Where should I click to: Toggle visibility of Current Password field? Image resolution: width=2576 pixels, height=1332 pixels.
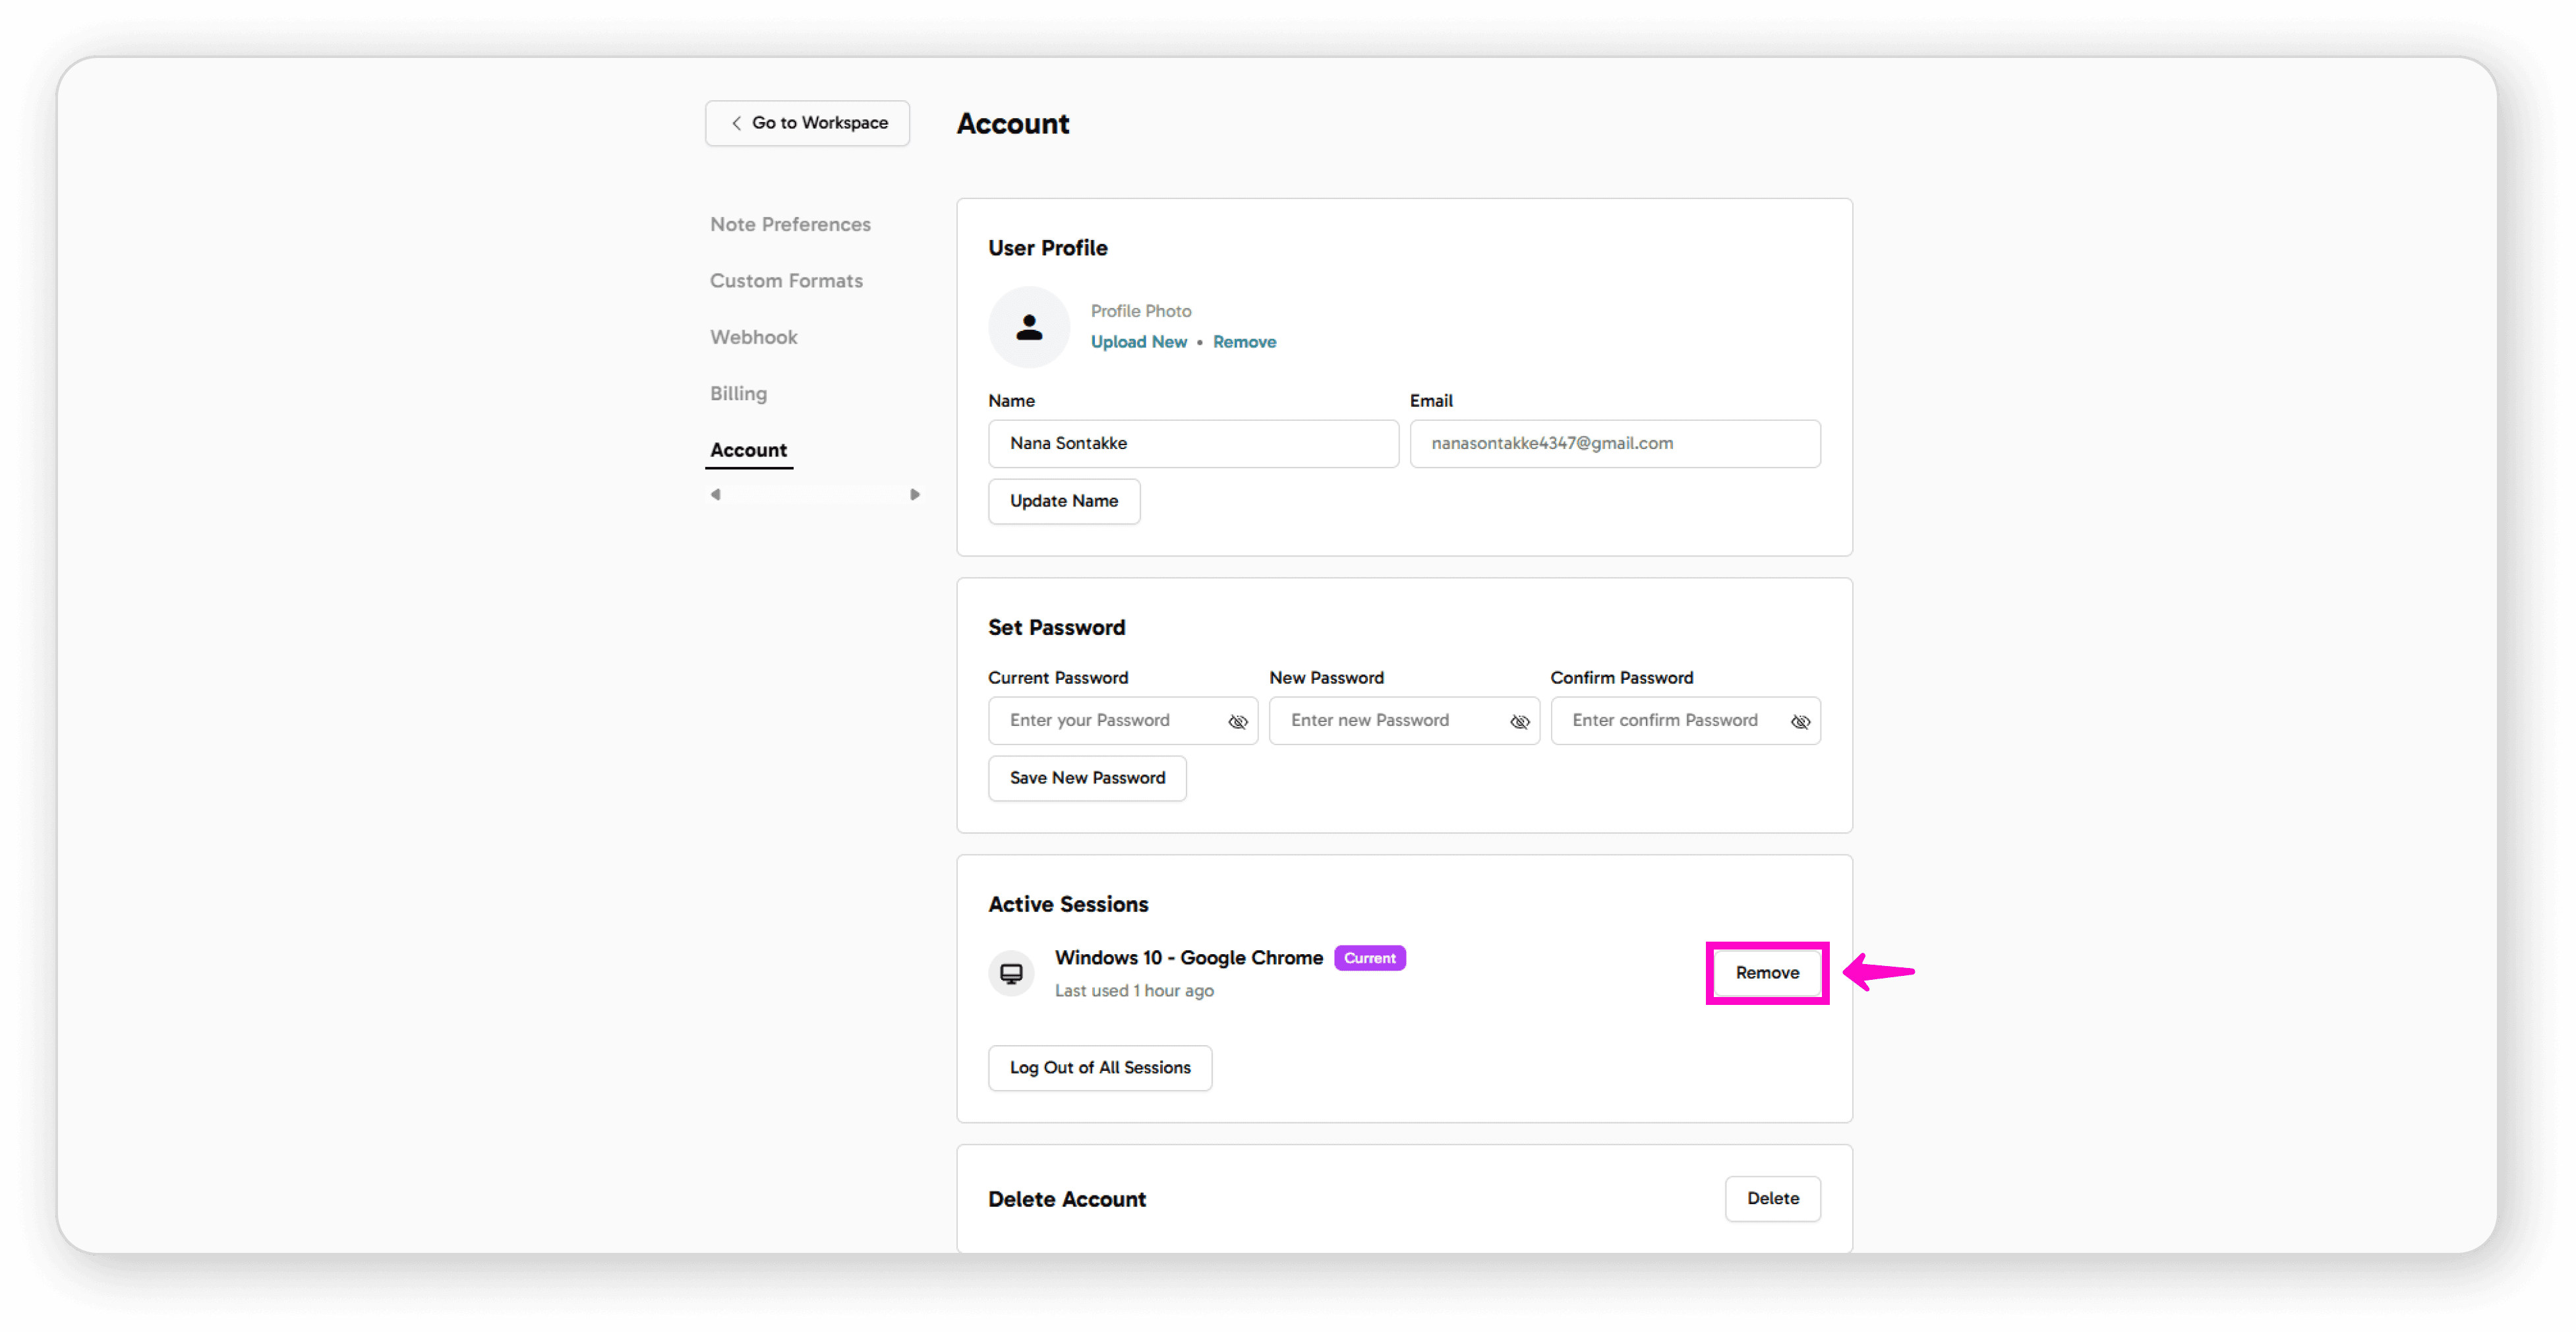1237,722
